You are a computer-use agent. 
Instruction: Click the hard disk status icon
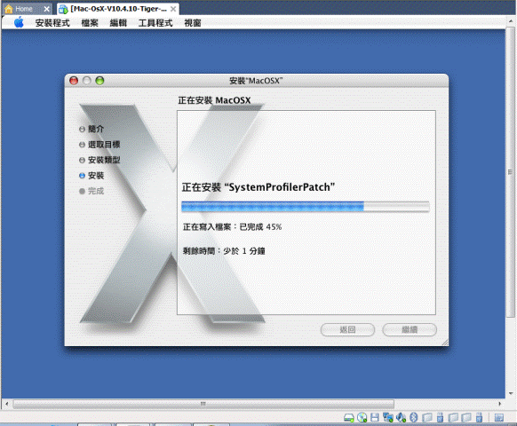[x=349, y=418]
